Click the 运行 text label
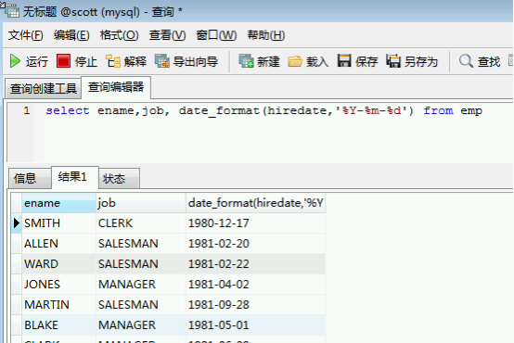The height and width of the screenshot is (343, 514). [37, 61]
